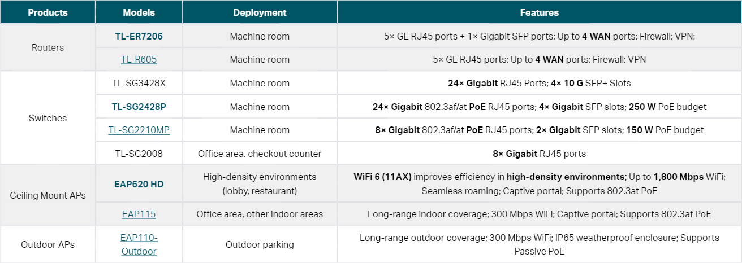Click the Deployment column header
The image size is (742, 263).
coord(260,12)
